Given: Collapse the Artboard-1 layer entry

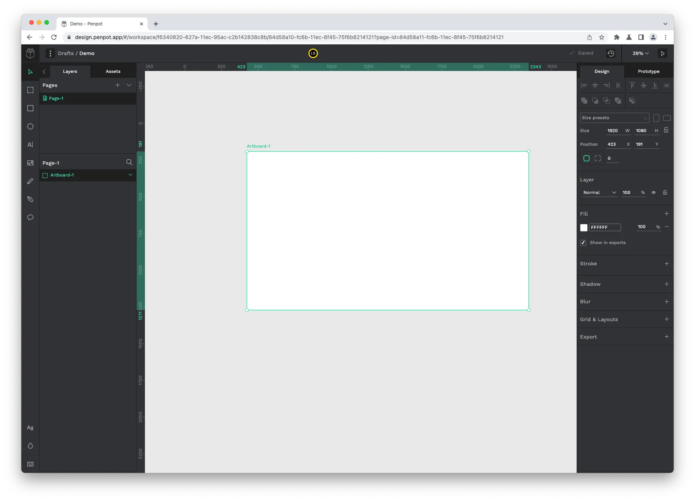Looking at the screenshot, I should 131,175.
